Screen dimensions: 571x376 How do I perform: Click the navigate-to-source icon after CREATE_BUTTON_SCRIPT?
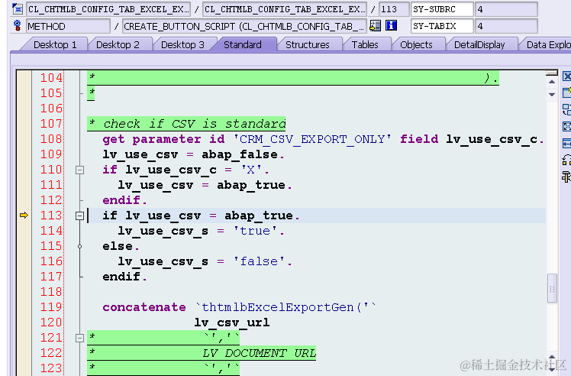[x=375, y=25]
